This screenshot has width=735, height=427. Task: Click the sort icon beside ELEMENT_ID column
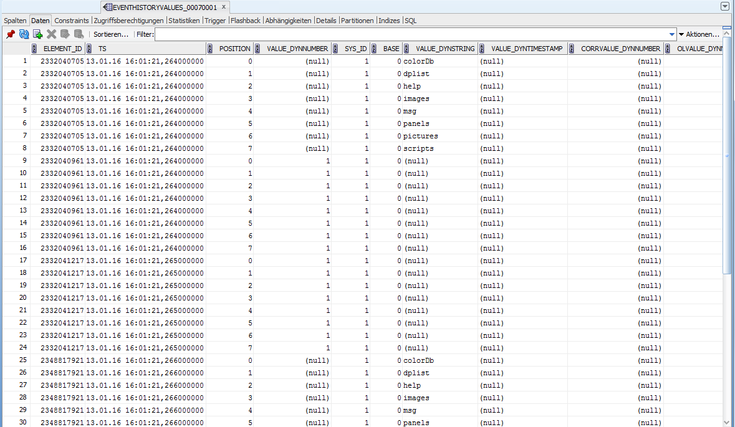click(x=35, y=49)
